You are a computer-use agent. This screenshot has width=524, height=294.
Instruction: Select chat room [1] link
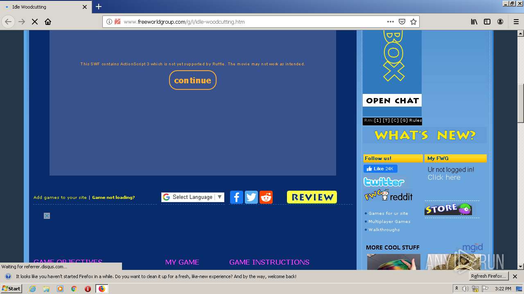[x=377, y=120]
